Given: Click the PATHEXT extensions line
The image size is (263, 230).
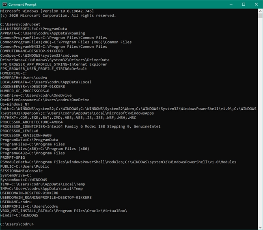Looking at the screenshot, I should (x=68, y=117).
